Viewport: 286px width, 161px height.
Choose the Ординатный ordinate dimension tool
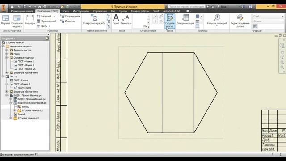(x=46, y=21)
